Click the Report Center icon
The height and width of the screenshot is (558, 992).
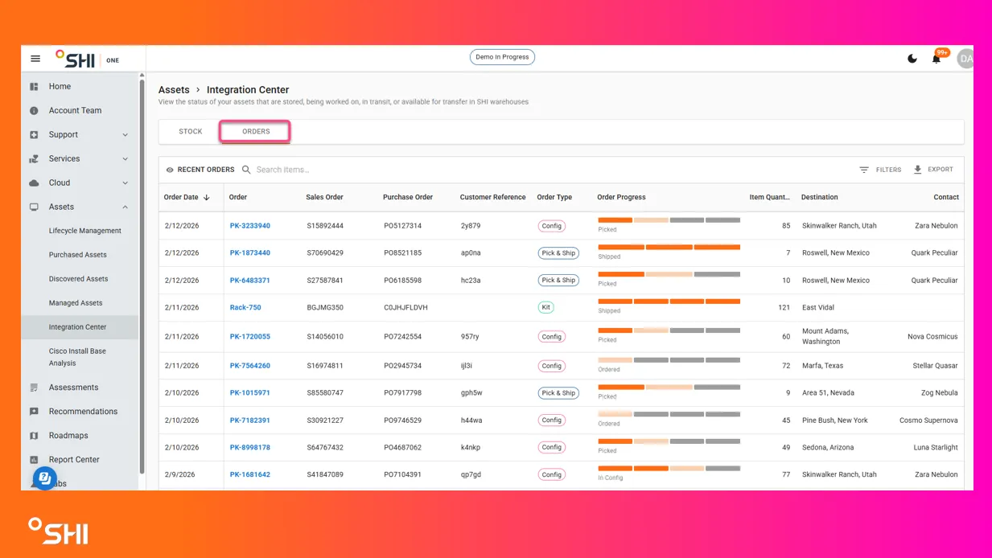click(x=34, y=460)
